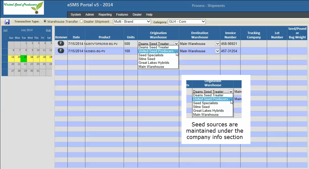Click the units field showing 100
309x169 pixels.
[x=131, y=51]
